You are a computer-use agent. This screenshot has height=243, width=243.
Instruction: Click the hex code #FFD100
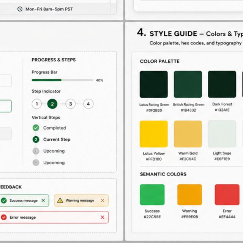click(154, 159)
